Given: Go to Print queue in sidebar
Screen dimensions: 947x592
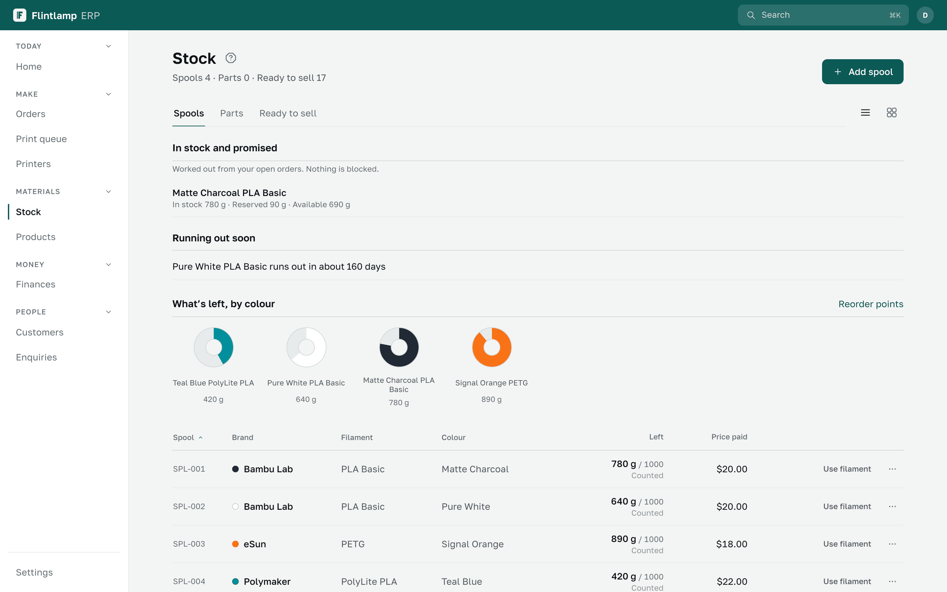Looking at the screenshot, I should tap(41, 139).
